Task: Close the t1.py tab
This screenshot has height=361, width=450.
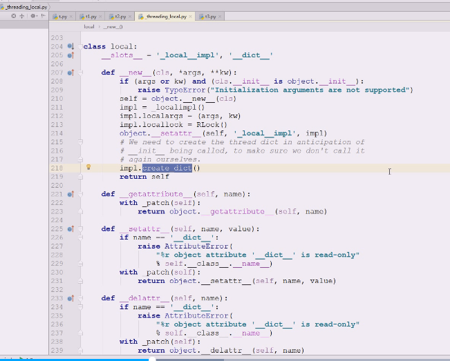Action: (x=100, y=17)
